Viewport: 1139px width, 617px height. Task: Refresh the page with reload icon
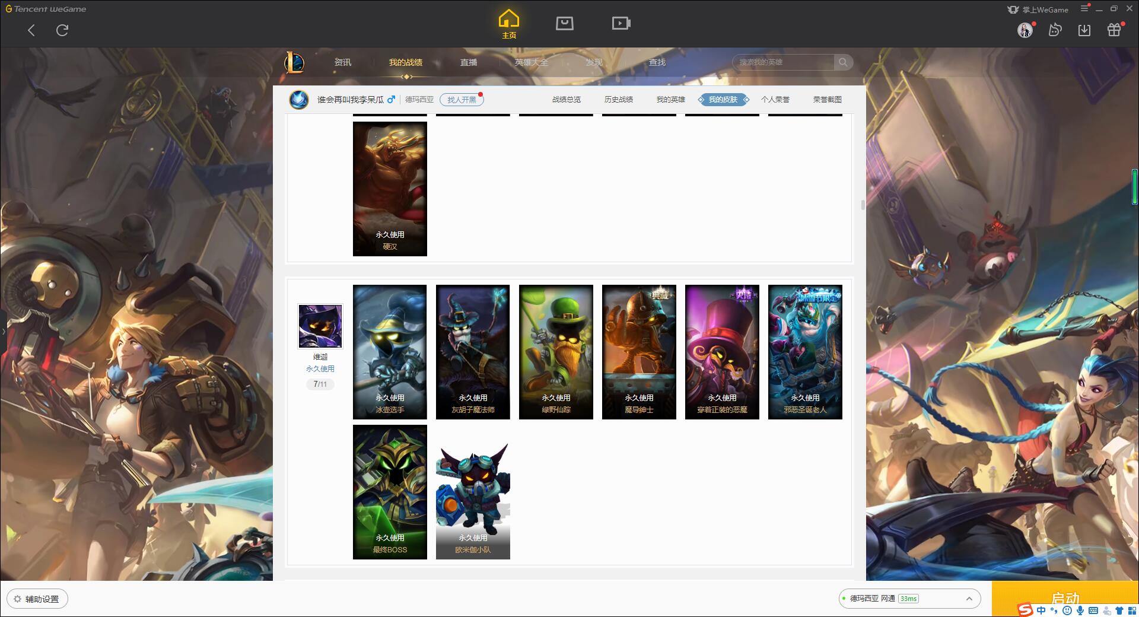point(62,30)
